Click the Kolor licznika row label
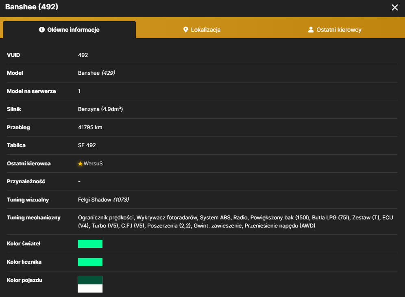 [24, 262]
